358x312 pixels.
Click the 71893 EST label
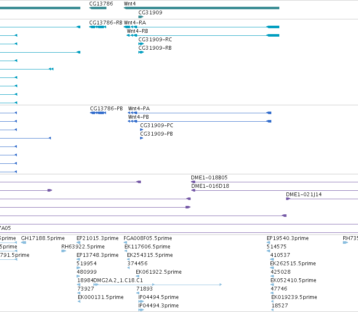click(x=145, y=289)
